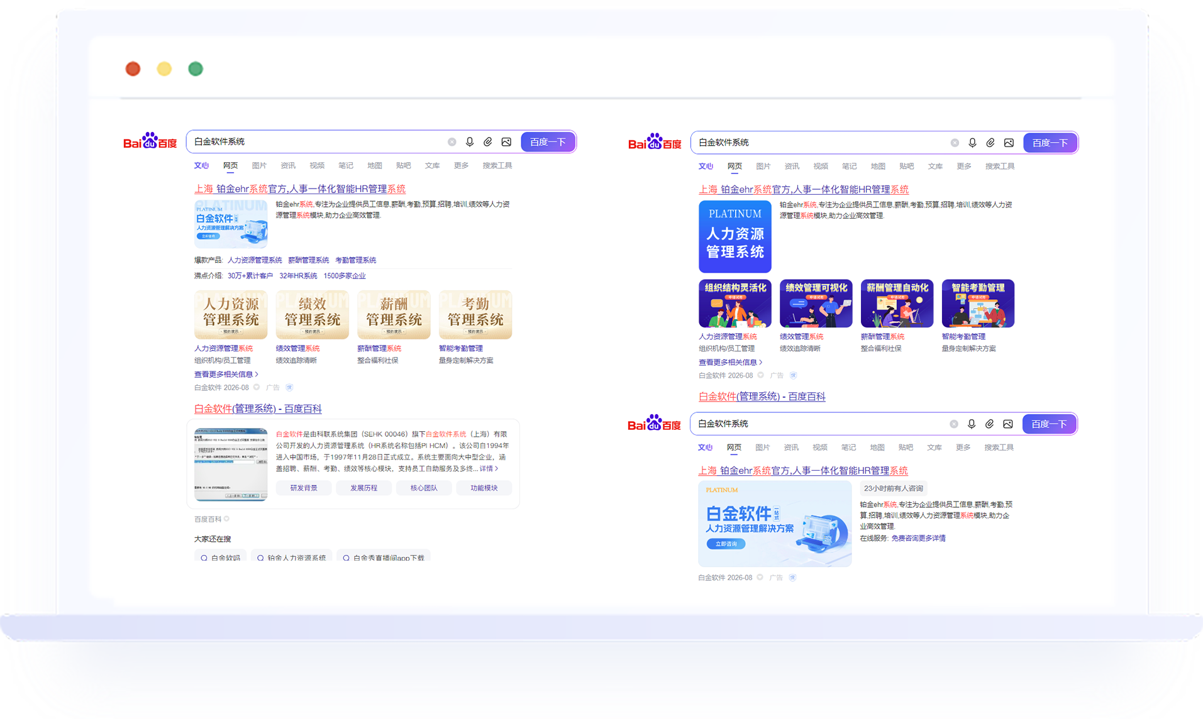Screen dimensions: 1203x719
Task: Select the 图片 tab in the left panel
Action: (259, 166)
